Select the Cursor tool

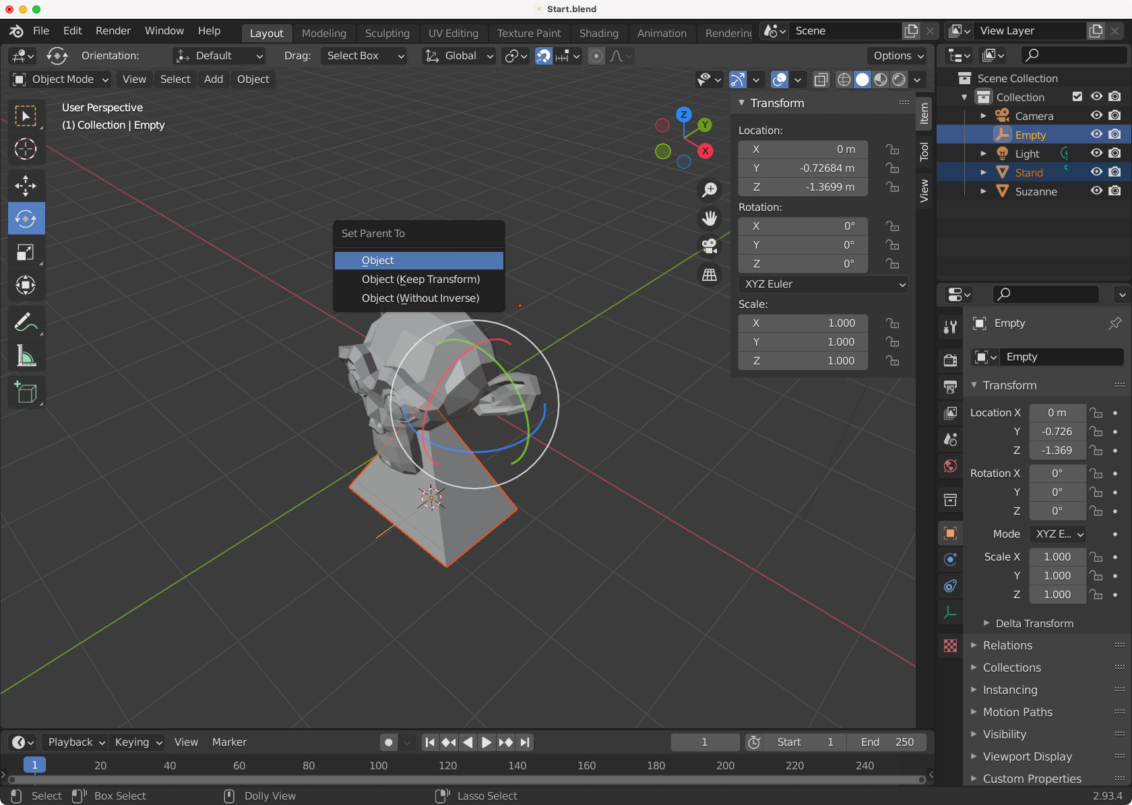point(26,149)
